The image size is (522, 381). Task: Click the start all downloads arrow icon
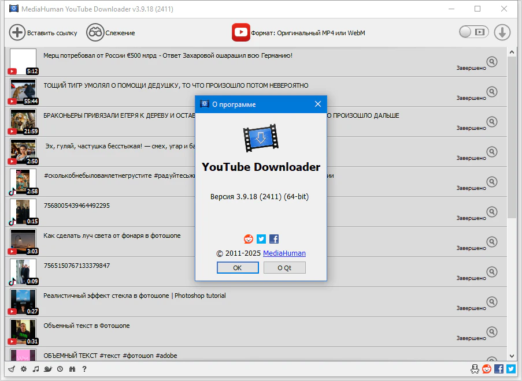click(x=502, y=32)
